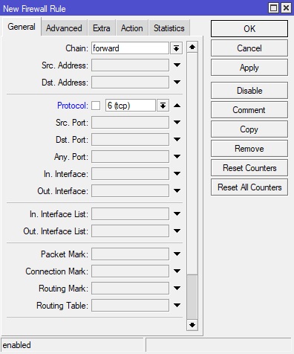Apply the firewall rule settings
Screen dimensions: 294x354
(x=249, y=68)
